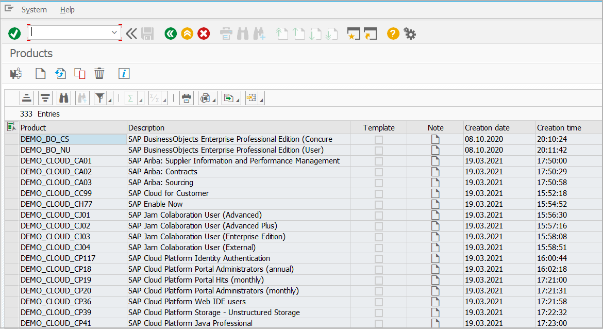This screenshot has height=329, width=603.
Task: Open the Total sigma dropdown
Action: [141, 98]
